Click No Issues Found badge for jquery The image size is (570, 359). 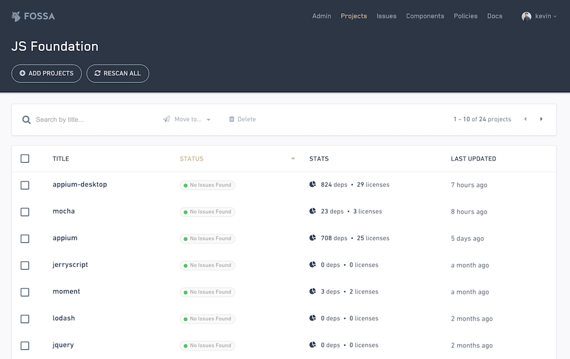pyautogui.click(x=207, y=345)
